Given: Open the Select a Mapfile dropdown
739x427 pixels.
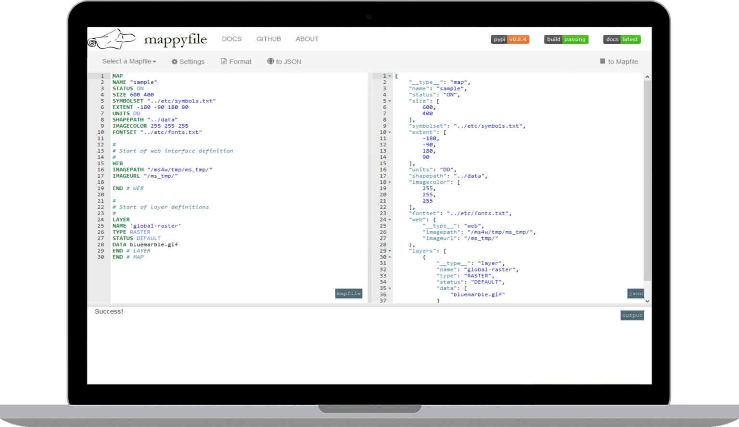Looking at the screenshot, I should (129, 61).
